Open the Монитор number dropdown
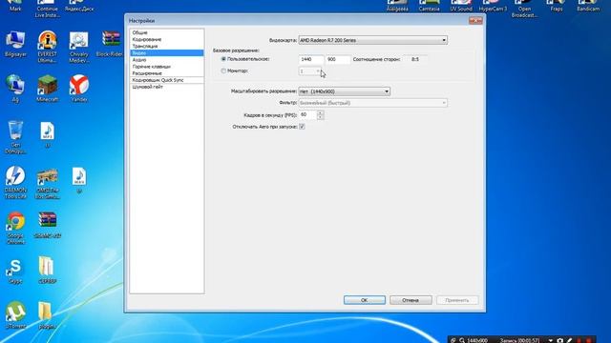611x343 pixels. coord(310,71)
